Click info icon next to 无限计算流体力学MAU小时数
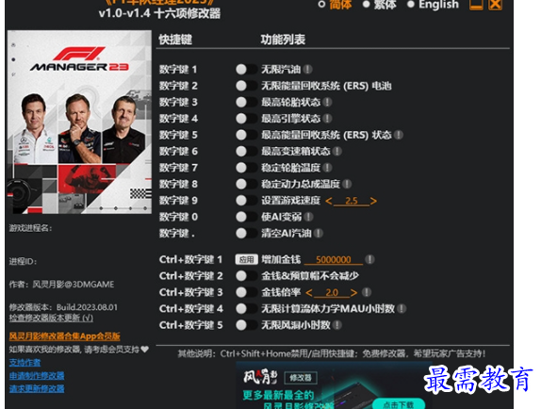541x409 pixels. 402,309
